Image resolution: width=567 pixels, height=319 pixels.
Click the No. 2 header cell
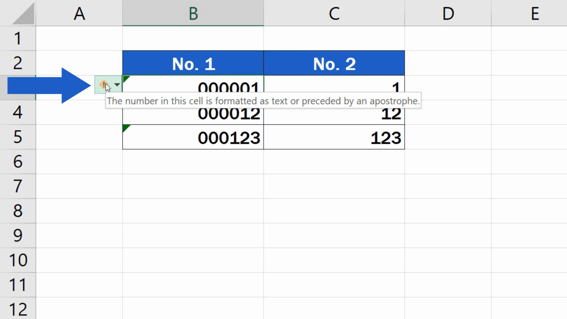[334, 63]
